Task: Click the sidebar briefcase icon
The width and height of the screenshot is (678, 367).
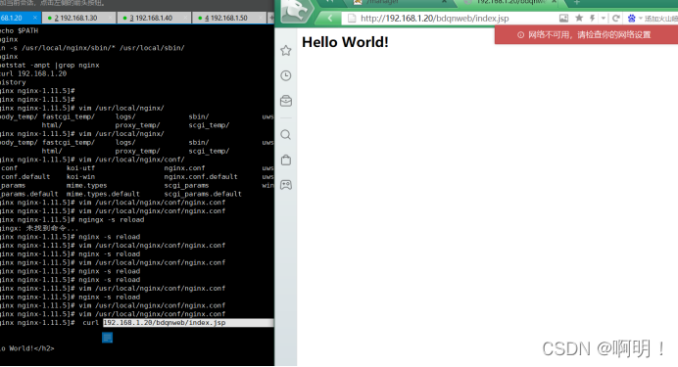Action: (x=286, y=101)
